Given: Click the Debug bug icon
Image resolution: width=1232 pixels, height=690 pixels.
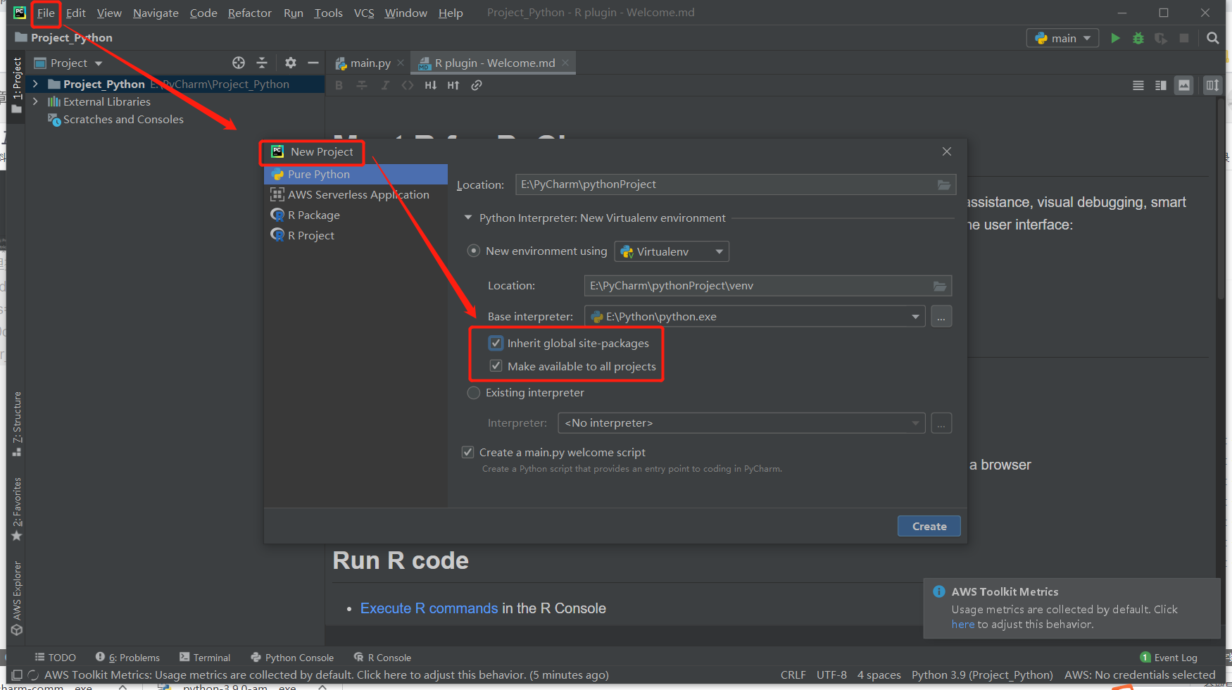Looking at the screenshot, I should [x=1138, y=38].
